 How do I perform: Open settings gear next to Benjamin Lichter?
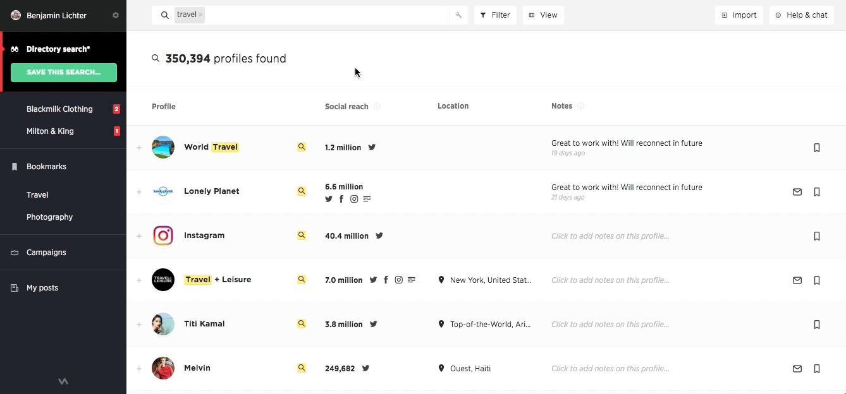click(116, 15)
